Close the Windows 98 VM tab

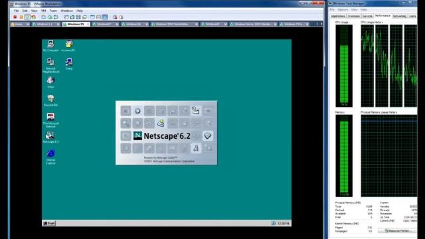click(x=147, y=24)
